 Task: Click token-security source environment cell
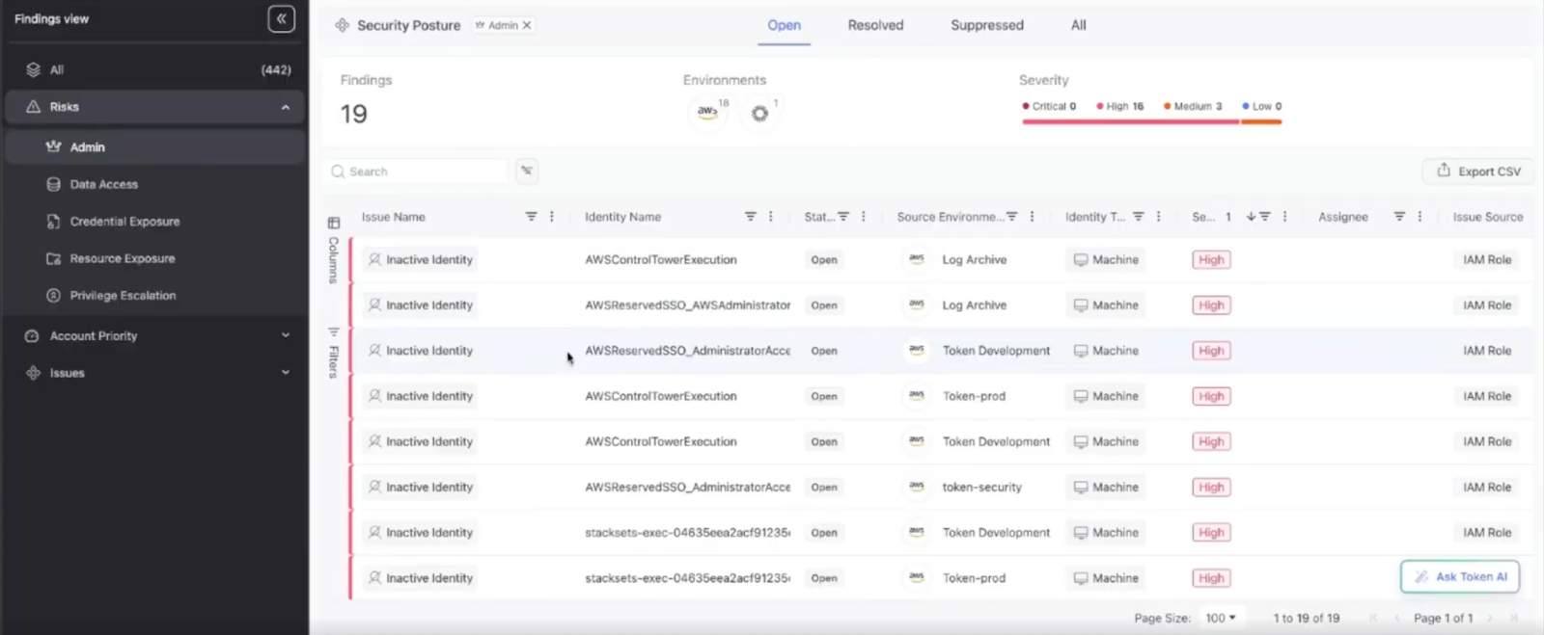point(981,488)
